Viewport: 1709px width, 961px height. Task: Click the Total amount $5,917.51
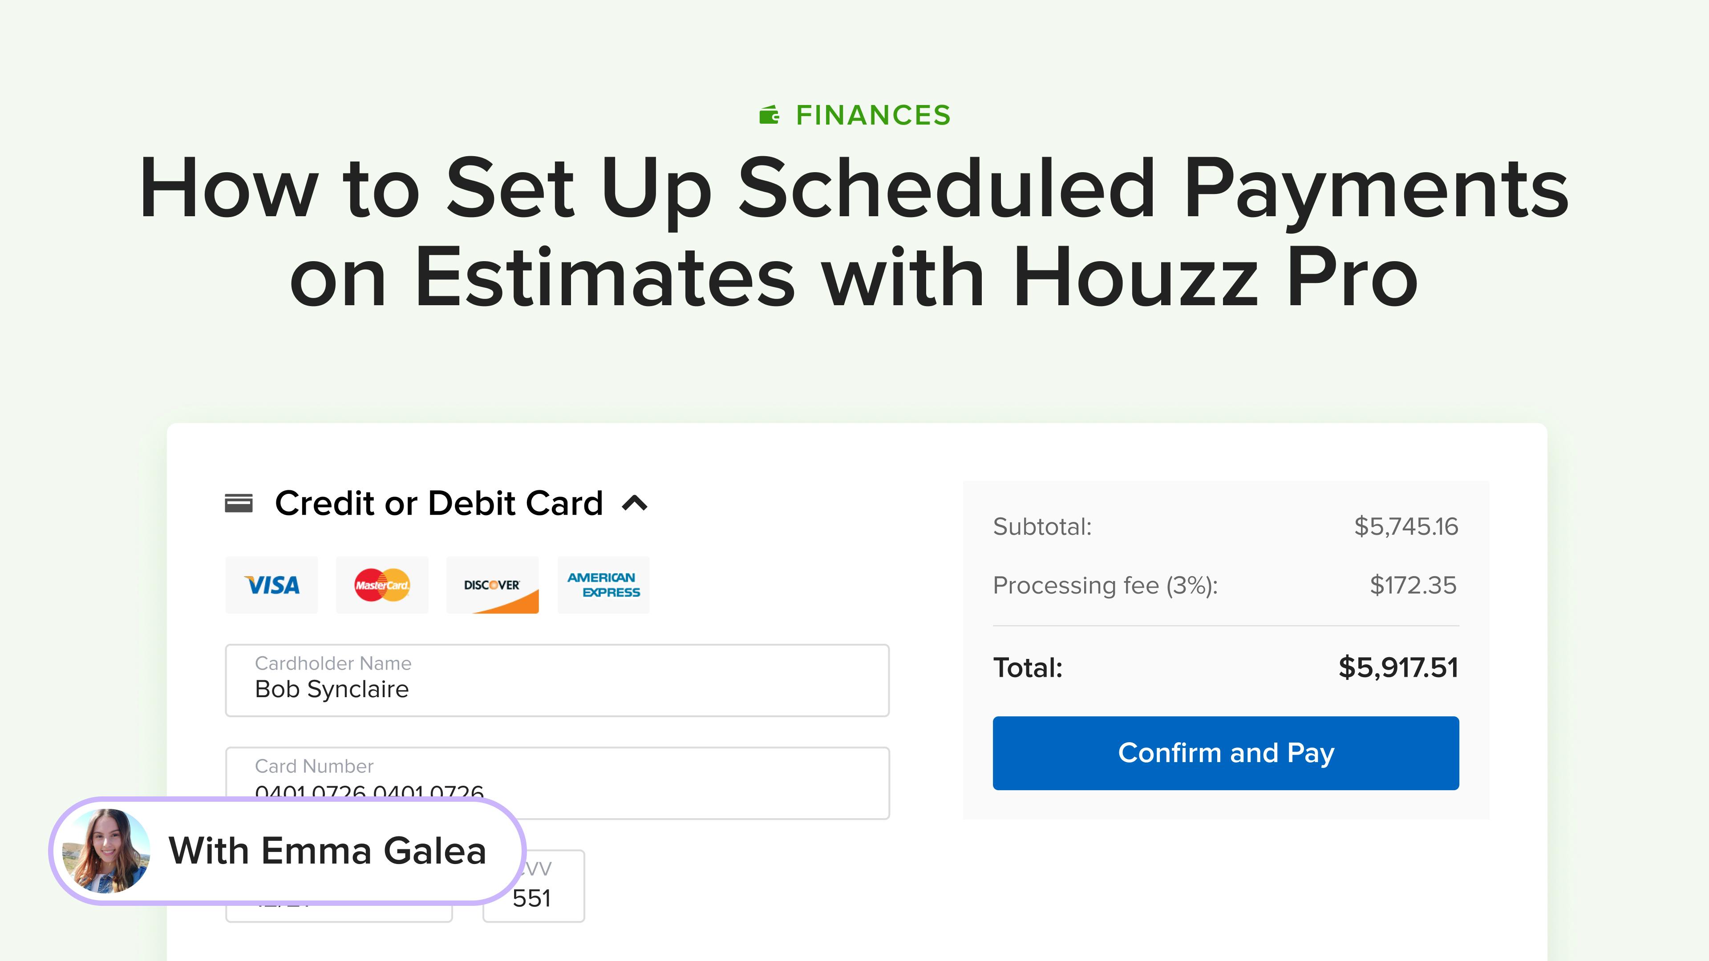[1398, 667]
